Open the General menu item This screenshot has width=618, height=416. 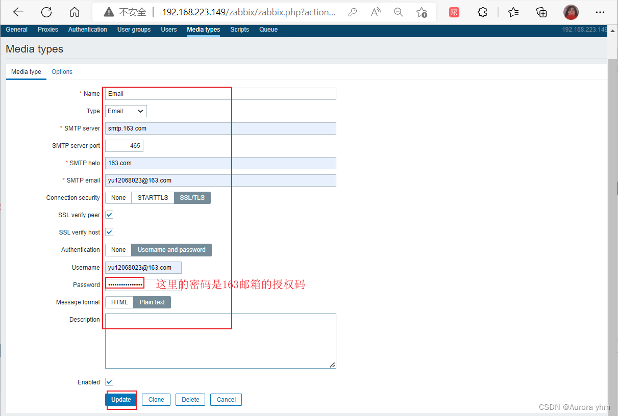[17, 30]
